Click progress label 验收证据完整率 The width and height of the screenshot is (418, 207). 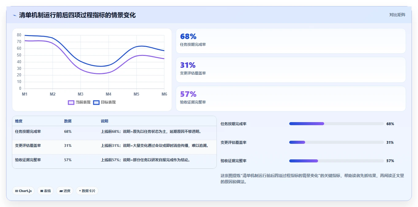(233, 161)
